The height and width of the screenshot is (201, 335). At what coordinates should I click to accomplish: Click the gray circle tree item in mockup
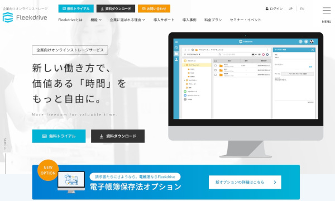click(185, 99)
